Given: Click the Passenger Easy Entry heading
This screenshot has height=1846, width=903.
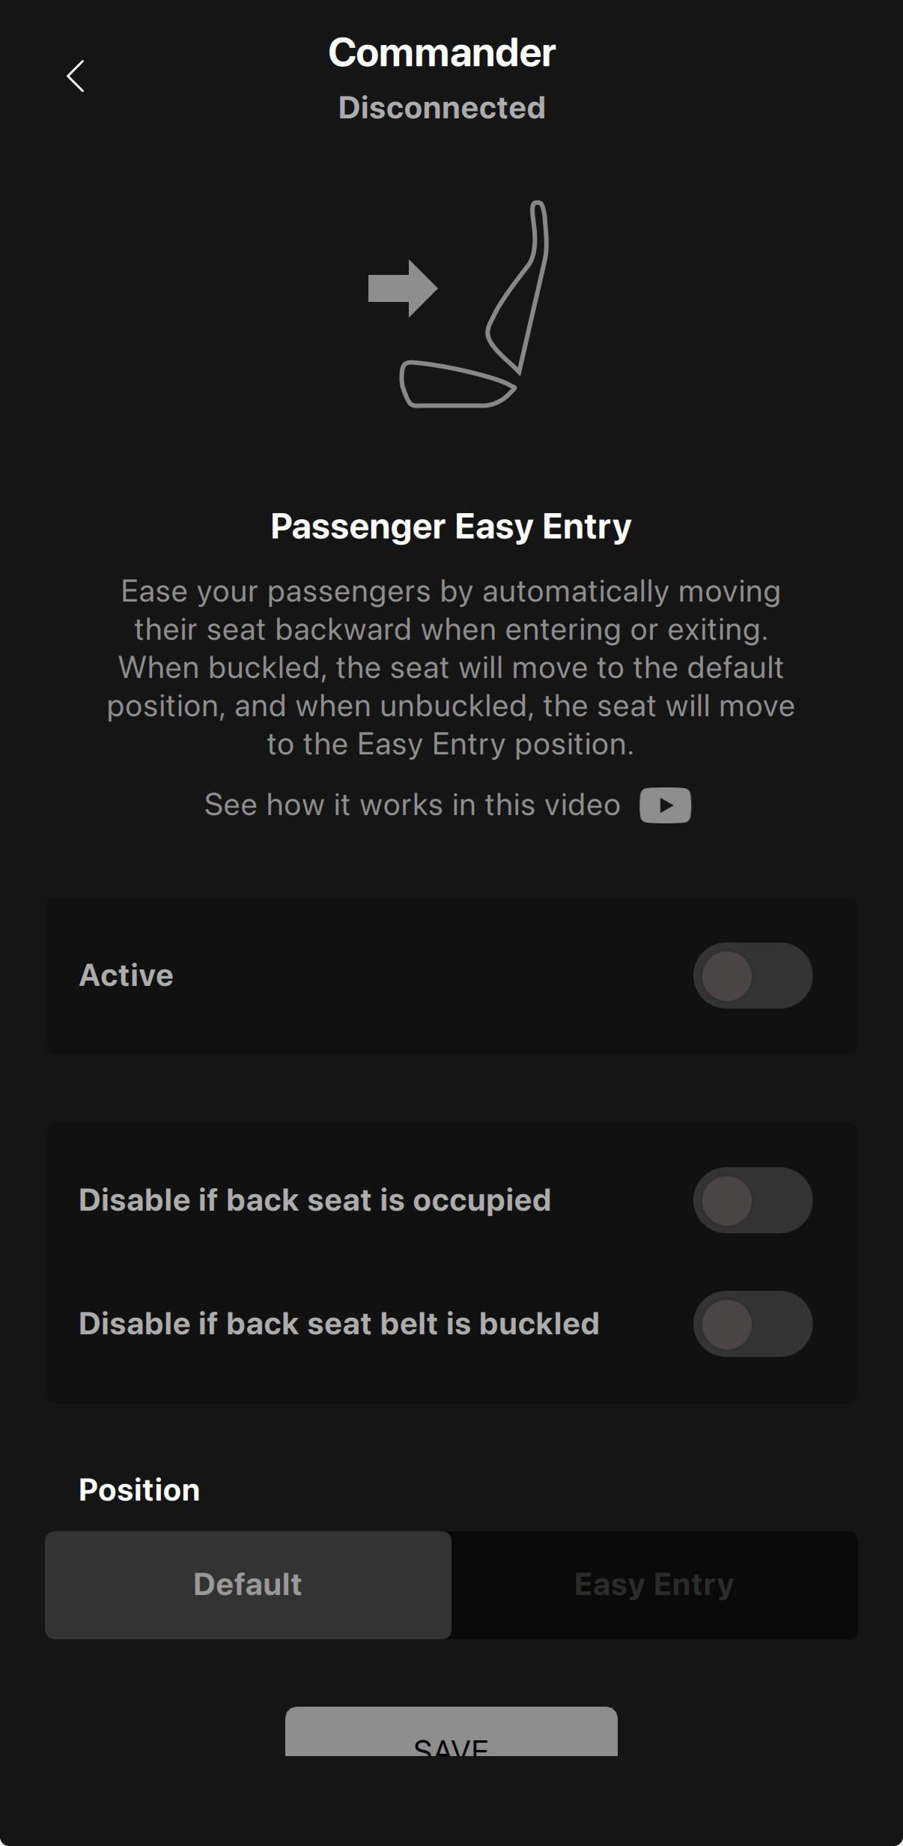Looking at the screenshot, I should coord(451,526).
